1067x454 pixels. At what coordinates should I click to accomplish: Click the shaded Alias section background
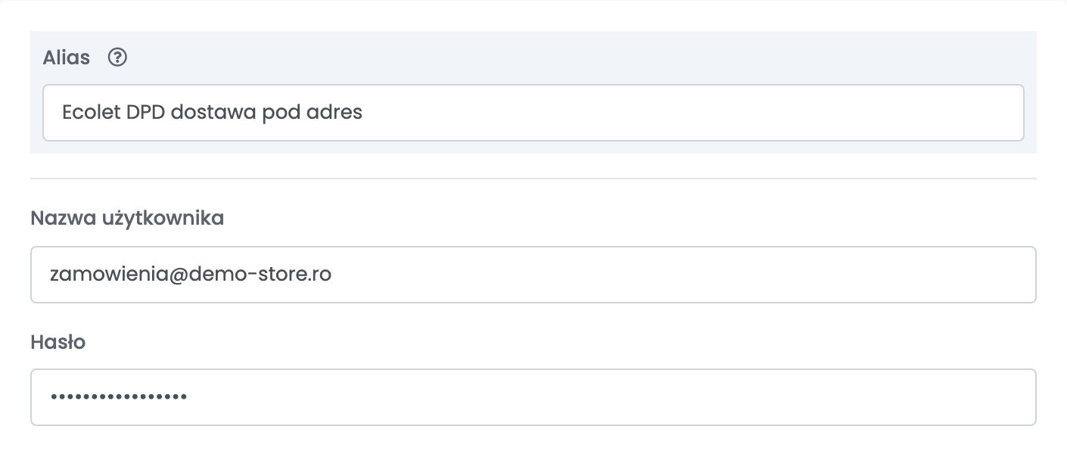(575, 58)
